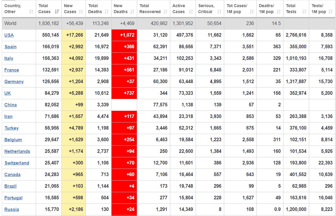Image resolution: width=336 pixels, height=216 pixels.
Task: Select Spain total cases 166,019
Action: [51, 47]
